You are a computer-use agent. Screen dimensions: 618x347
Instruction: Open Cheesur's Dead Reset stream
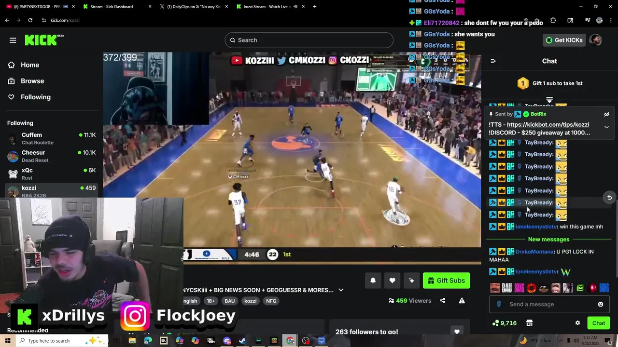[51, 156]
